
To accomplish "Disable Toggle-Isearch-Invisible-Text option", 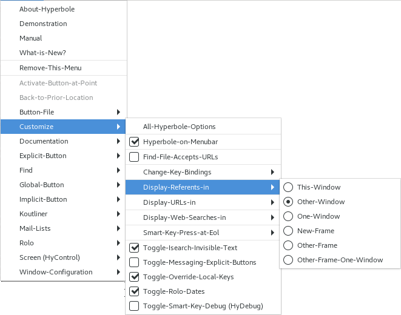I will tap(134, 248).
